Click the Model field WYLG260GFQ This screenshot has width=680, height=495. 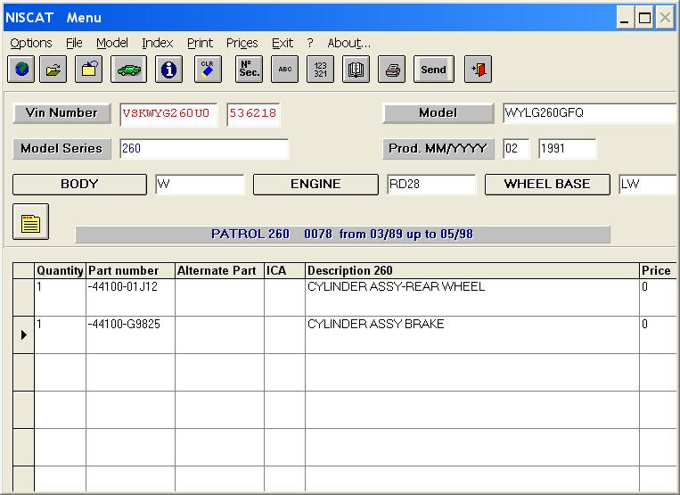tap(590, 113)
